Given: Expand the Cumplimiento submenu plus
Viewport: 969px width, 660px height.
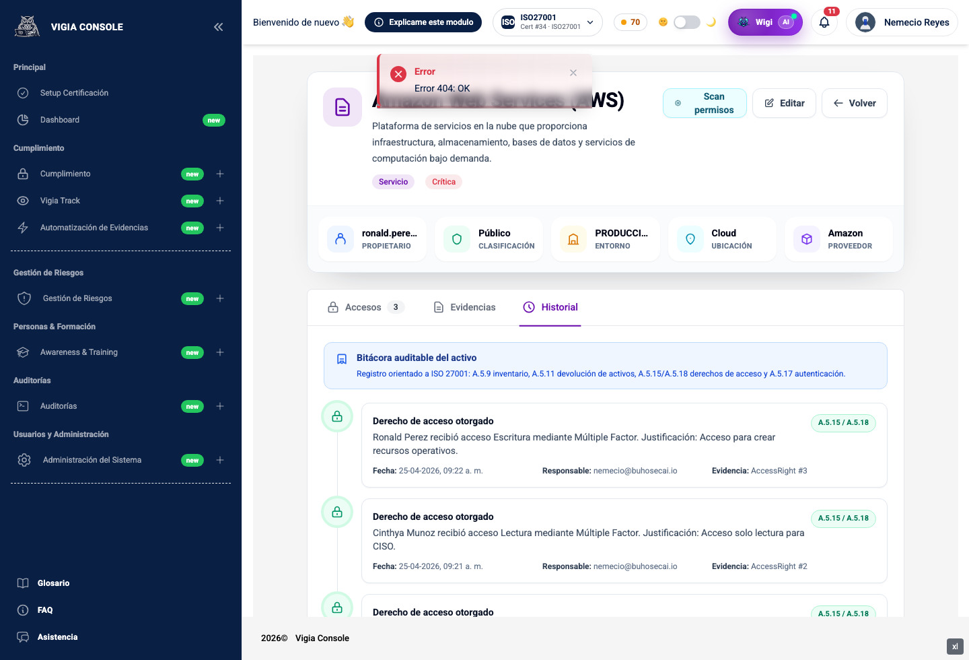Looking at the screenshot, I should [220, 174].
